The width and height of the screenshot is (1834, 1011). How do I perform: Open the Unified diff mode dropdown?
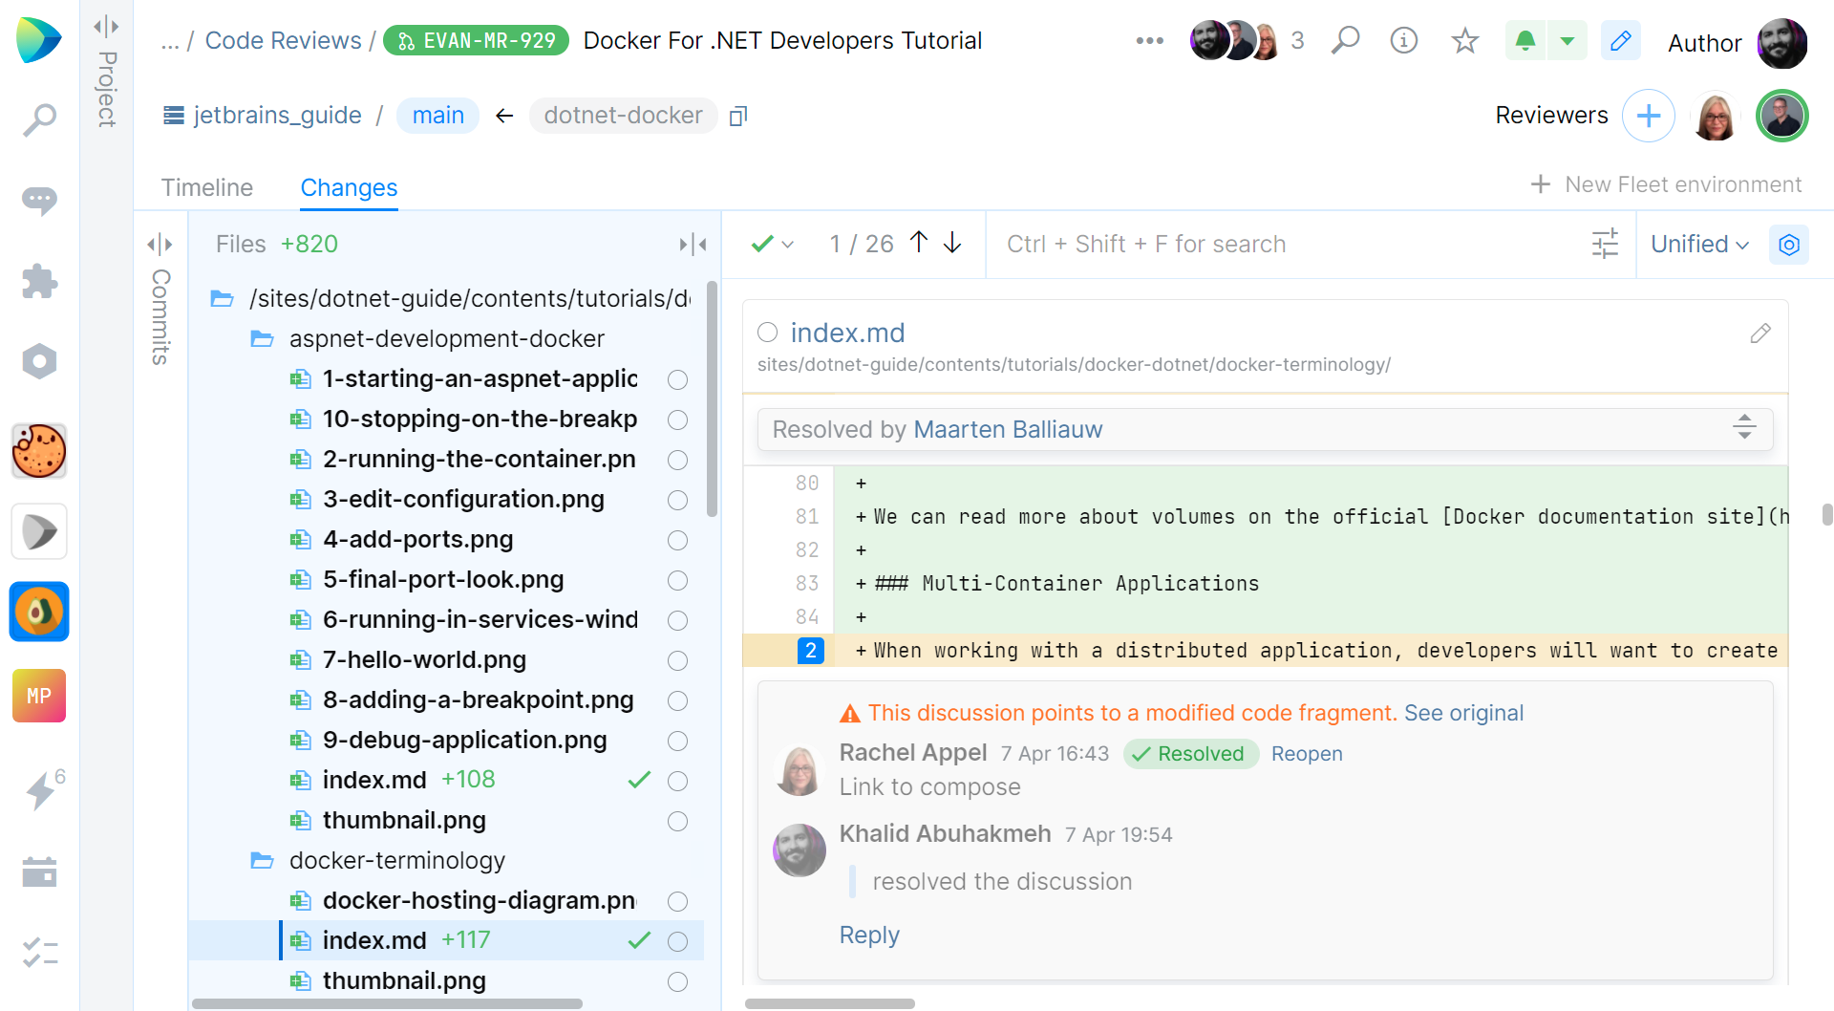(1699, 245)
